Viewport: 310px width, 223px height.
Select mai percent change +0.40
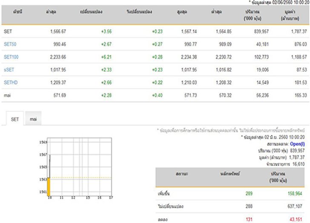pos(157,95)
